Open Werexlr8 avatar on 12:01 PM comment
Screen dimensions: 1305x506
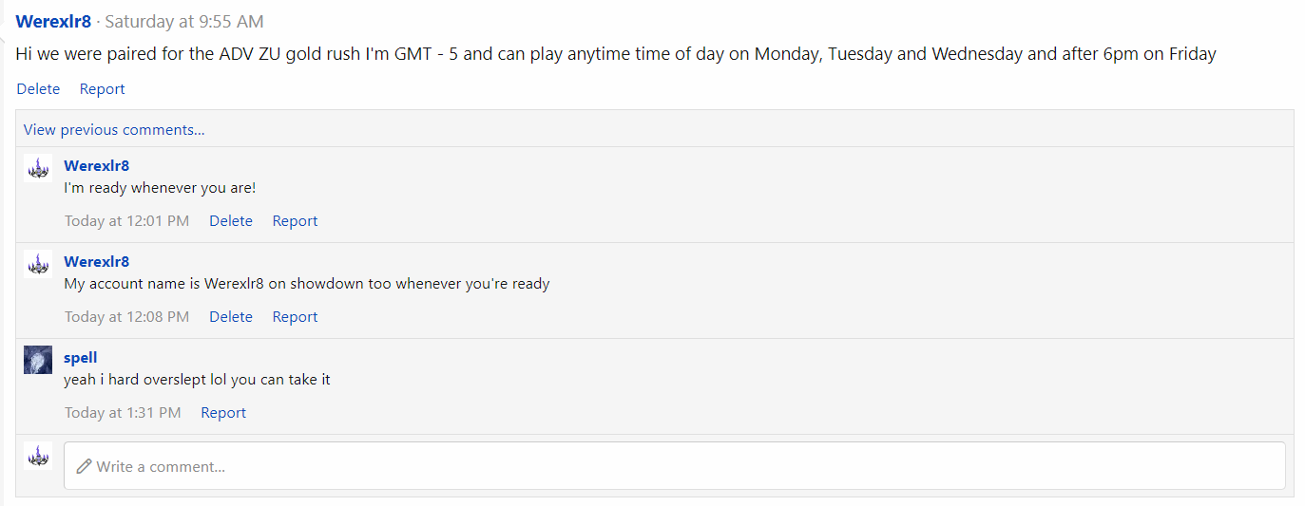[x=38, y=169]
